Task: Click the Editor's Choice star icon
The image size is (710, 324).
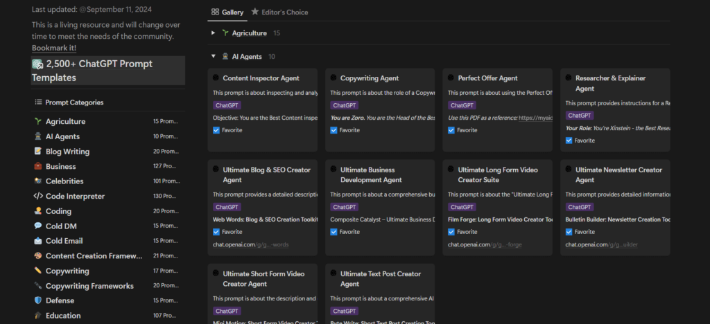Action: tap(255, 12)
